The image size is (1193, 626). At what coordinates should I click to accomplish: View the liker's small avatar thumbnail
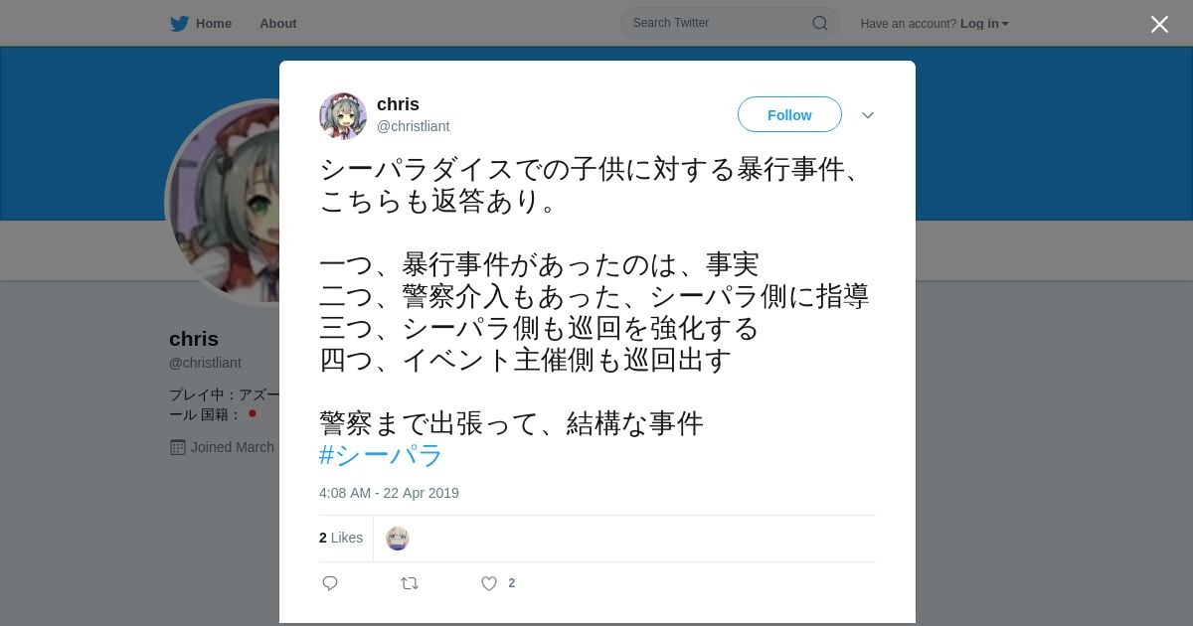coord(398,539)
